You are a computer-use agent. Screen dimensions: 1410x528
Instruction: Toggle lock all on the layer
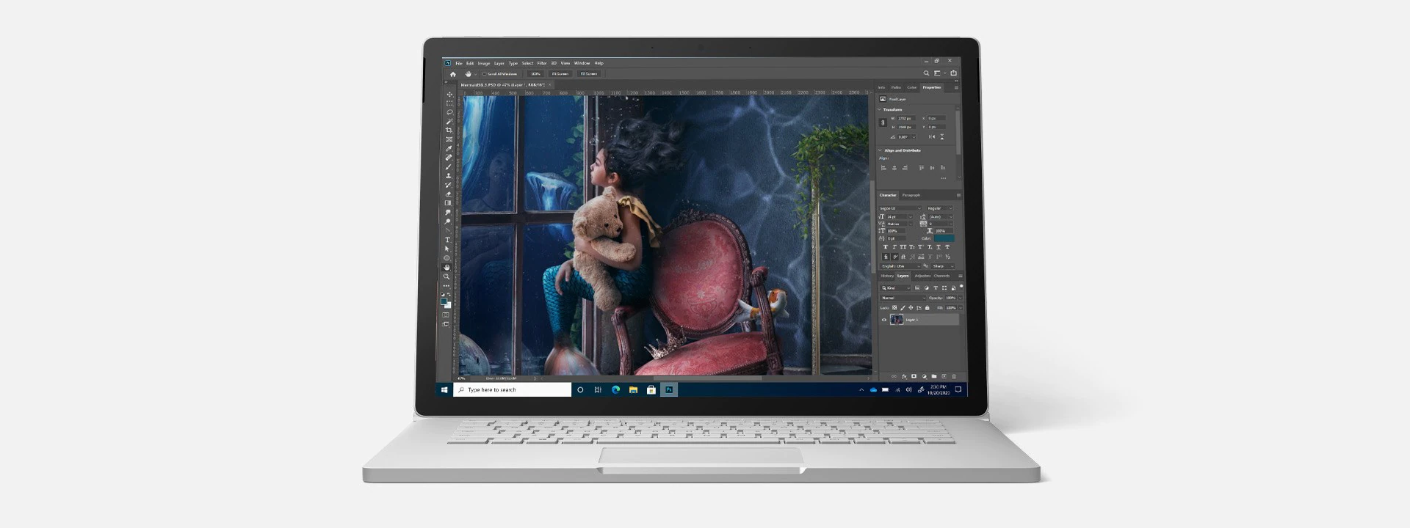coord(927,308)
